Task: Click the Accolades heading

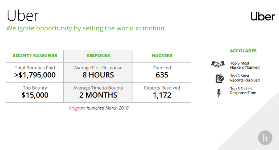Action: (243, 51)
